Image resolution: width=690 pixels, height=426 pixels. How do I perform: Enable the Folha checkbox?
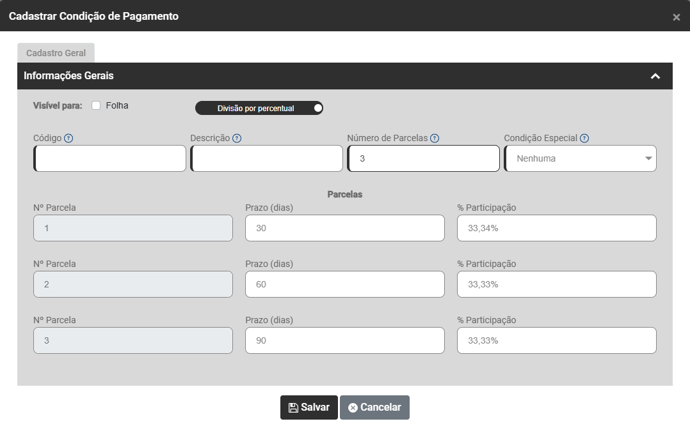(x=96, y=106)
